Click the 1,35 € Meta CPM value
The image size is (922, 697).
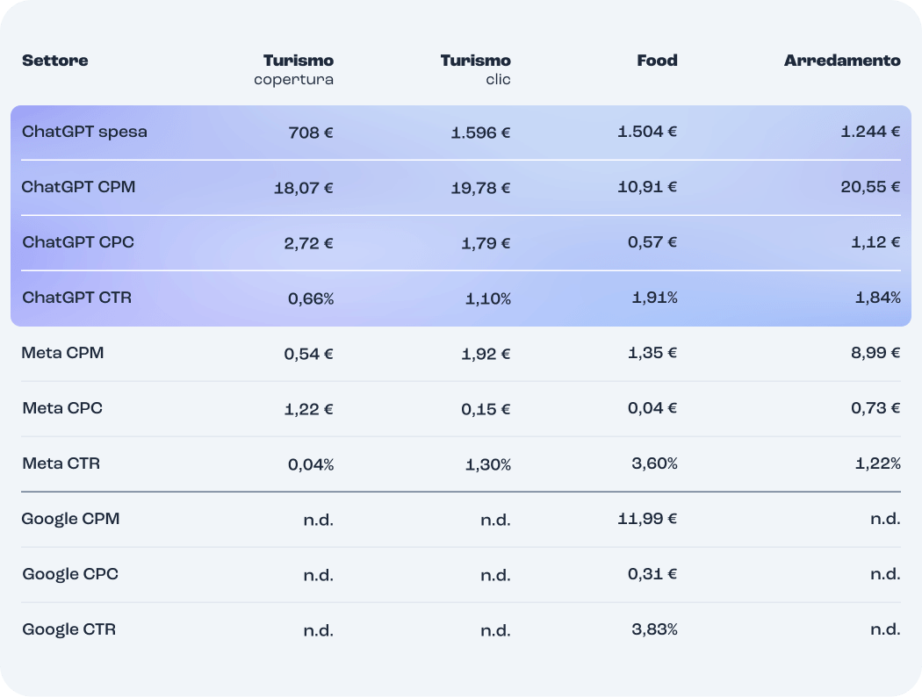click(652, 353)
